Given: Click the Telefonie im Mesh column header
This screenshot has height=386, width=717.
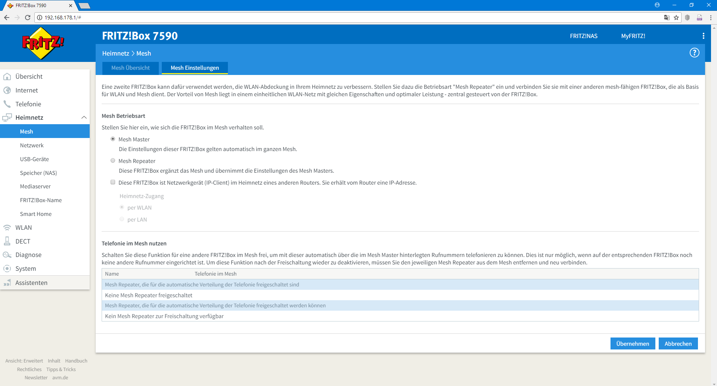Looking at the screenshot, I should point(216,274).
